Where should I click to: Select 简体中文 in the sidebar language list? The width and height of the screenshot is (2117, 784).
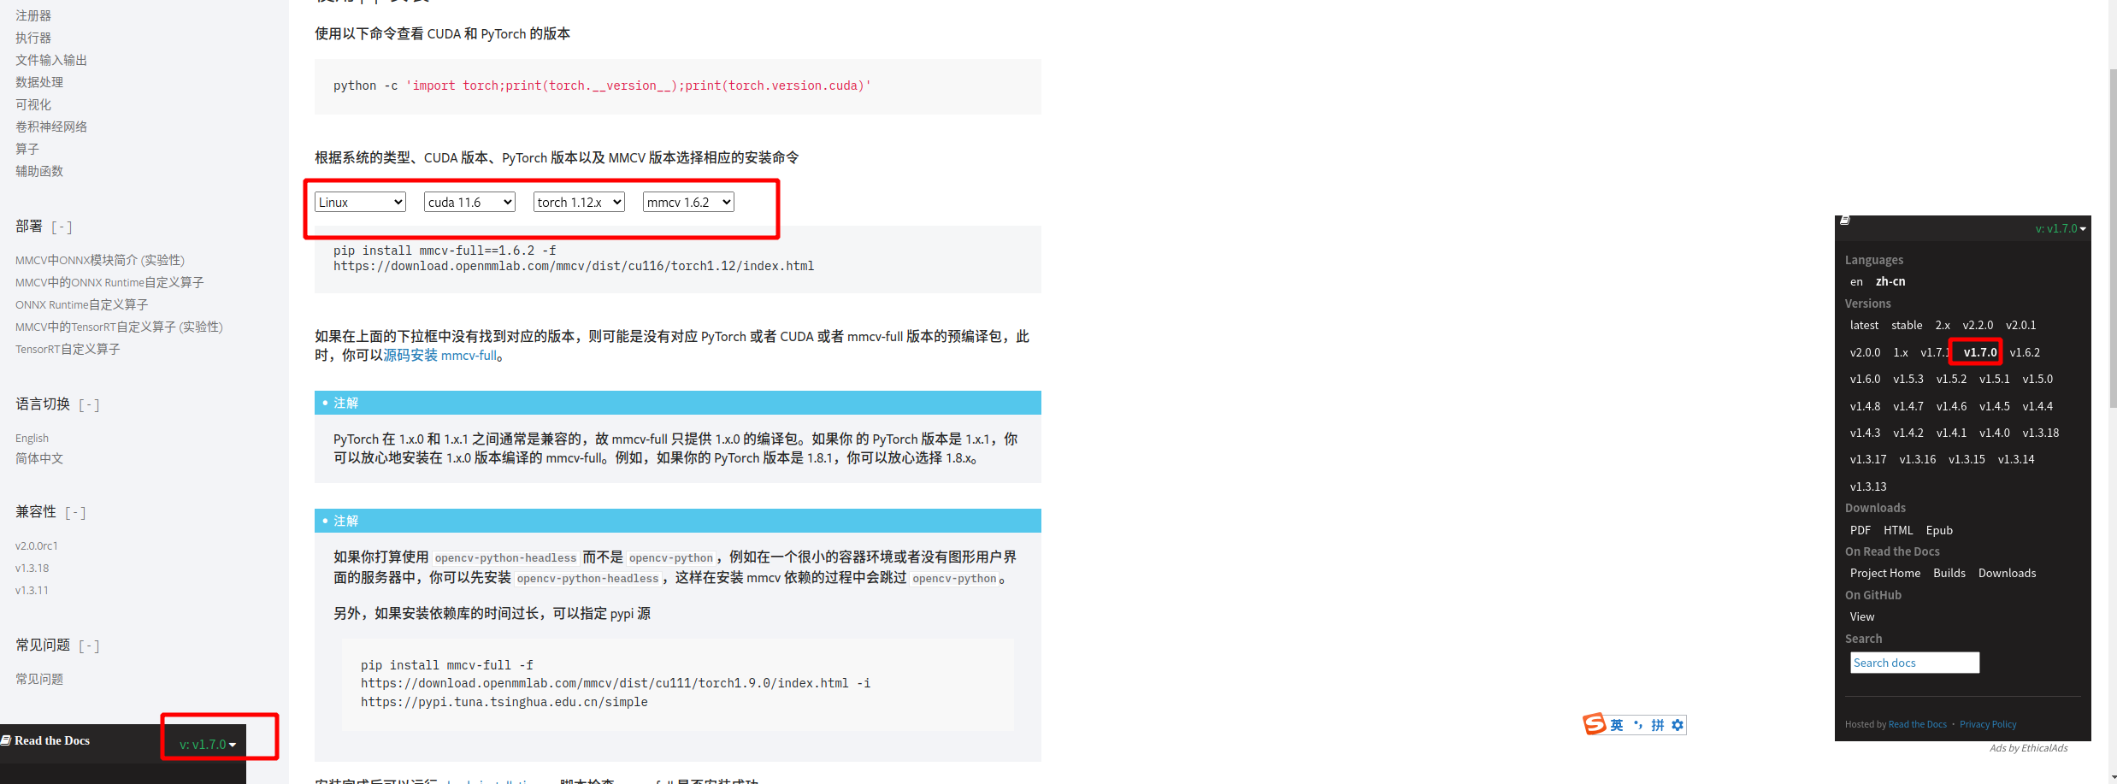39,458
